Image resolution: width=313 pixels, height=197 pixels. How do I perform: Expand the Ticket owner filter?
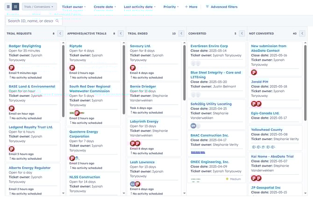click(x=74, y=7)
